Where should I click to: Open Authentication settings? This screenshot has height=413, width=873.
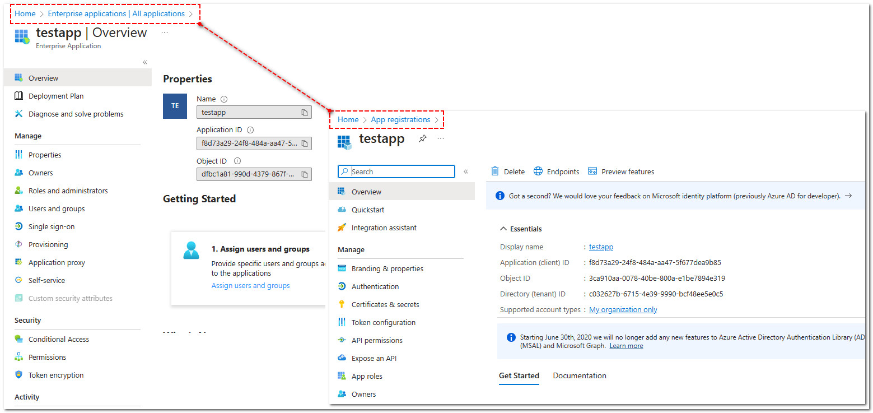point(375,286)
